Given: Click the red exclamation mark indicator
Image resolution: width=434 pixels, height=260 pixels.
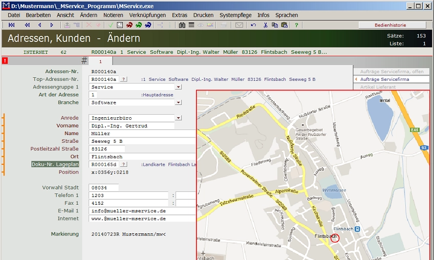Looking at the screenshot, I should click(x=5, y=61).
